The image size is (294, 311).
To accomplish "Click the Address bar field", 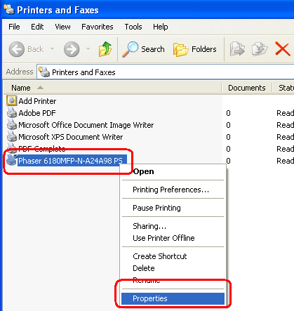I will coord(165,72).
